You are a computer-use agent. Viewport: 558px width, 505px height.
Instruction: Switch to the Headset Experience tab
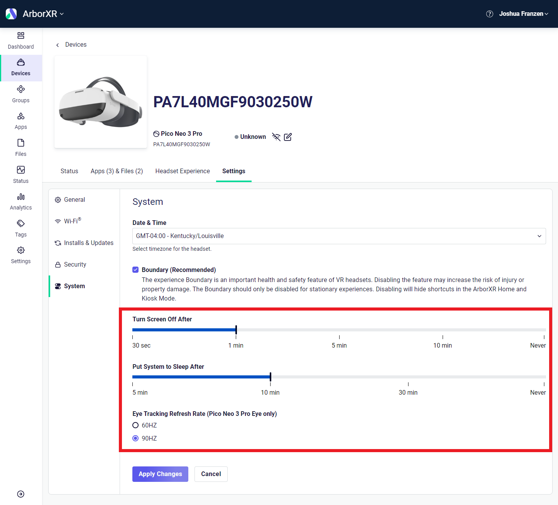point(183,171)
